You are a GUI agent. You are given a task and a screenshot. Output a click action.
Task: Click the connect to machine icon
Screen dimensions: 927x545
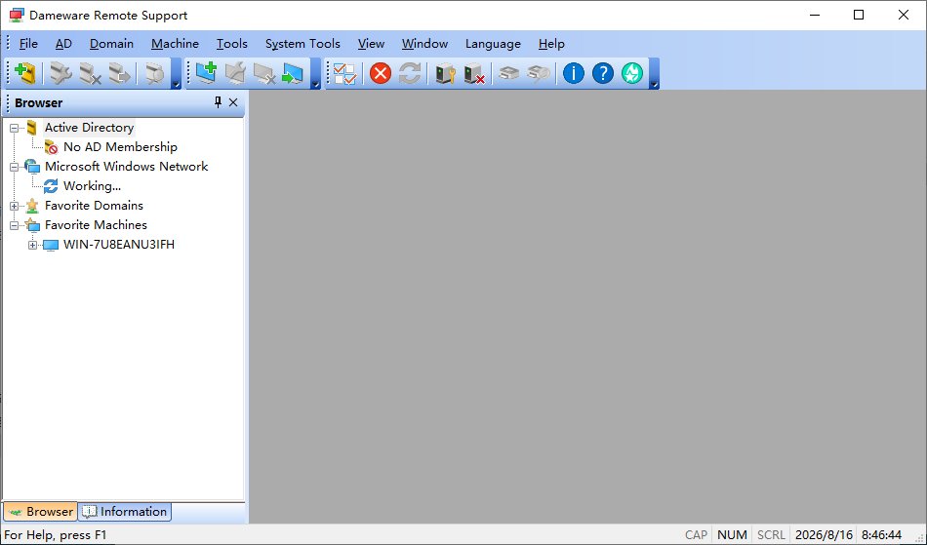click(294, 74)
